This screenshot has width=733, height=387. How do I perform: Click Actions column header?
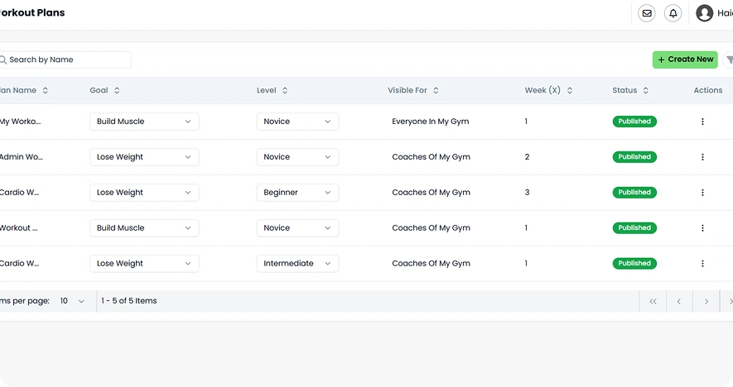tap(708, 91)
